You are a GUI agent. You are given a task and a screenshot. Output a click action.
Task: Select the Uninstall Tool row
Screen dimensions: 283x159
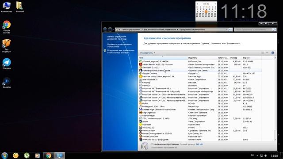pos(200,131)
